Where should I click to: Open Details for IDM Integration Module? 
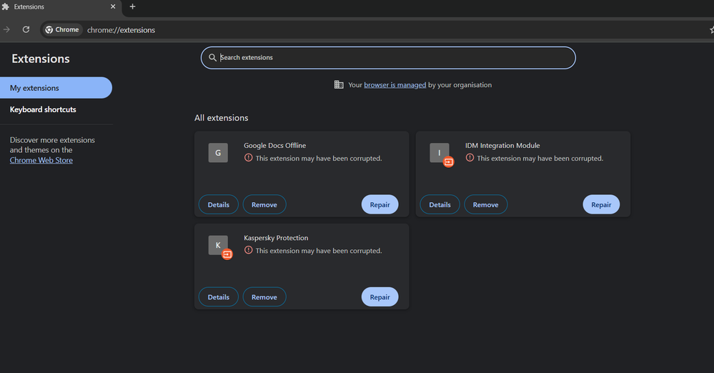(x=440, y=204)
